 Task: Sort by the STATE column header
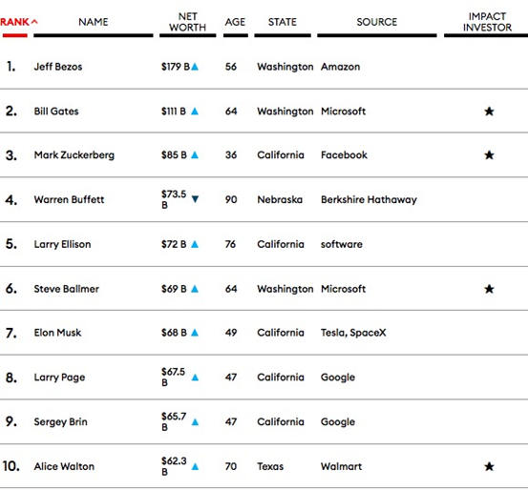coord(283,22)
